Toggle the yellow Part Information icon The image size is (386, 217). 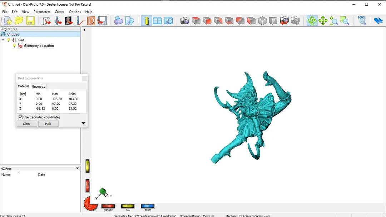tap(147, 21)
